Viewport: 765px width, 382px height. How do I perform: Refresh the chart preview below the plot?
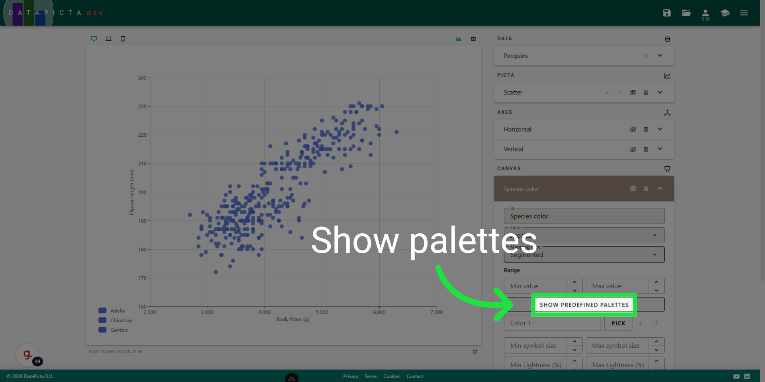pyautogui.click(x=475, y=351)
